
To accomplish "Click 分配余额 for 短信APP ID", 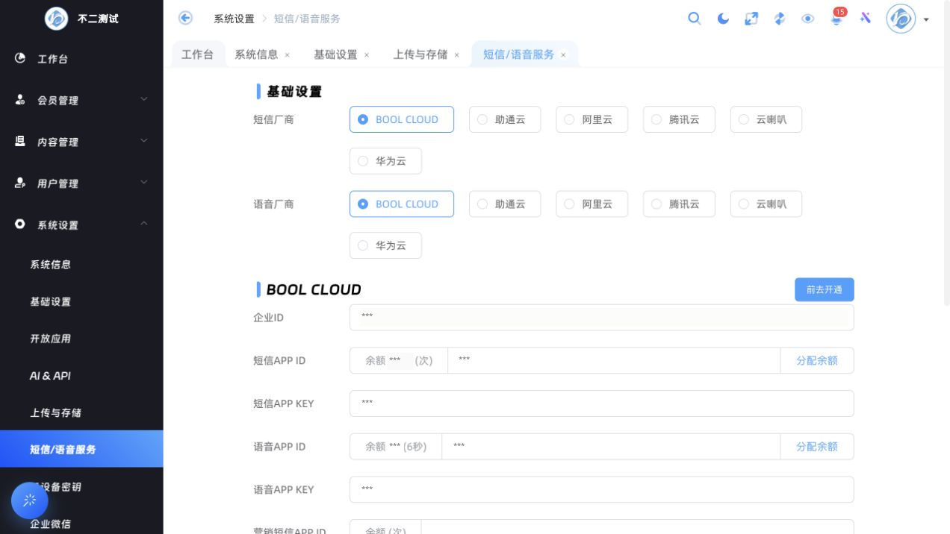I will coord(817,360).
